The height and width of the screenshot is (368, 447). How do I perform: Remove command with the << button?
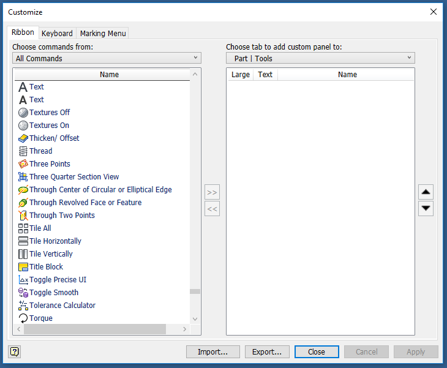(212, 209)
